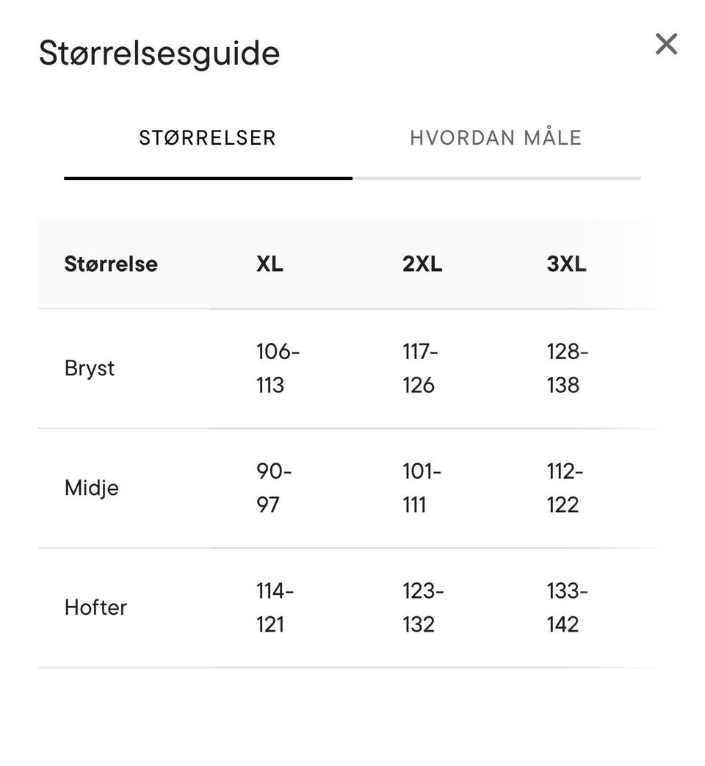Click the Størrelsesguide heading
Screen dimensions: 705x766
point(159,53)
